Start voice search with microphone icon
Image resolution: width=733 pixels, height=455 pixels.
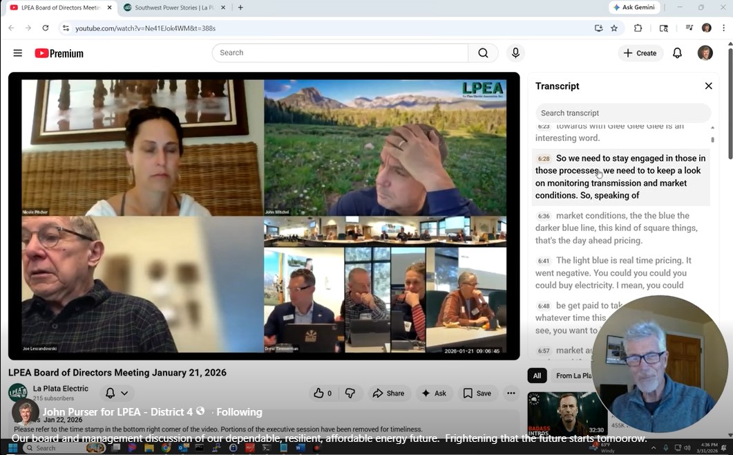(x=515, y=53)
